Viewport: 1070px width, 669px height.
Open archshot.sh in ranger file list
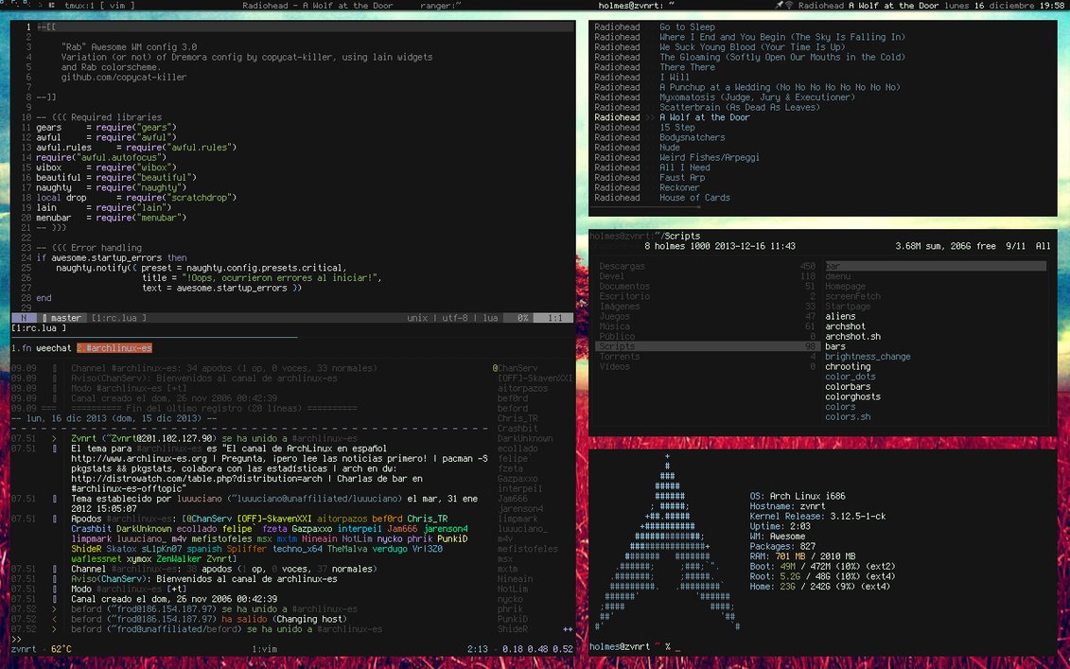point(852,336)
